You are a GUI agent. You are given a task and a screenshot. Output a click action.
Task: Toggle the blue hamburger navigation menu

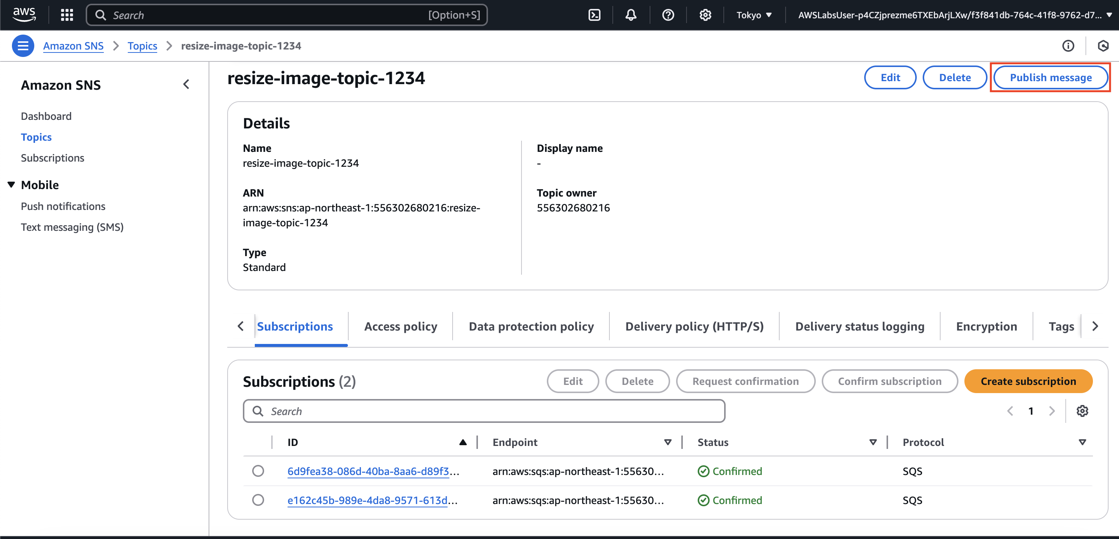coord(23,45)
